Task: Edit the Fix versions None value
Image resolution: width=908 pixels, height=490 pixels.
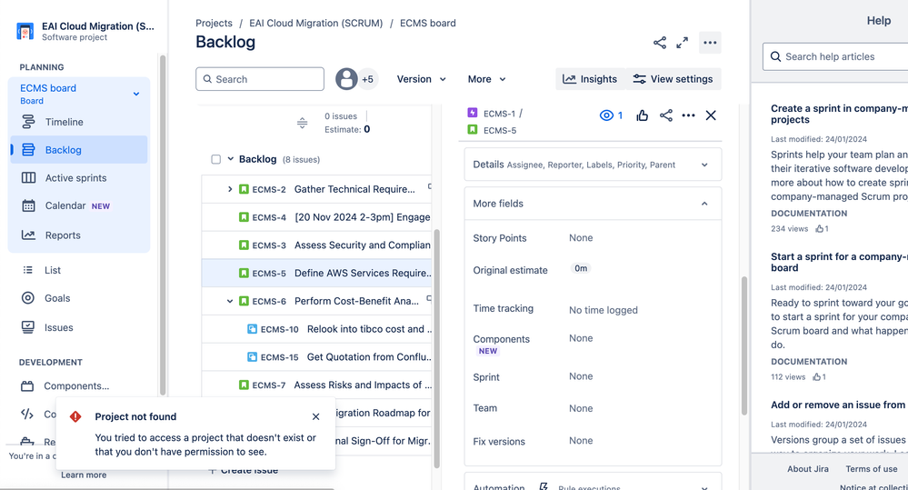Action: [x=581, y=441]
